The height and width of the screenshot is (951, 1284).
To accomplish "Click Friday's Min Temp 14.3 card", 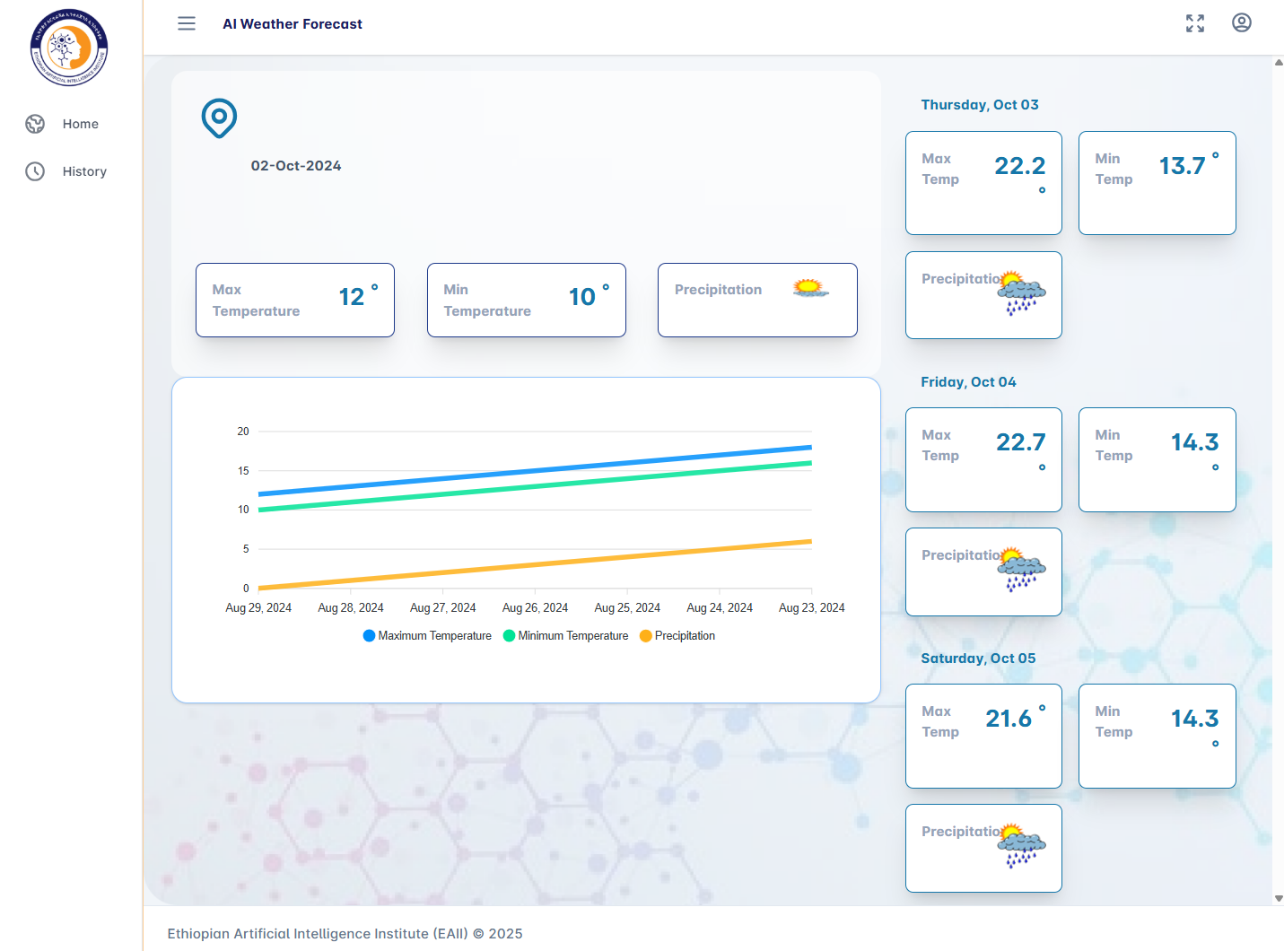I will click(1157, 459).
